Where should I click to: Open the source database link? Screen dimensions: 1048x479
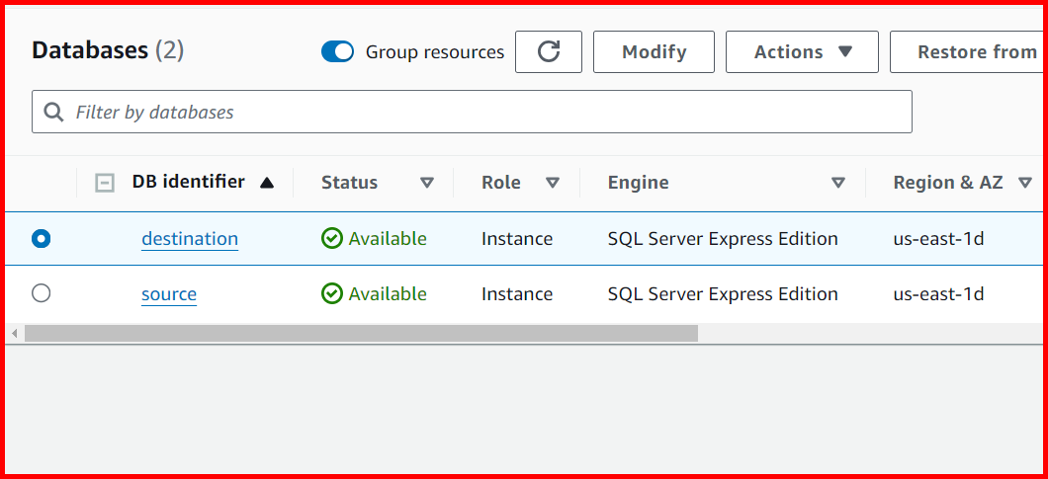[169, 294]
